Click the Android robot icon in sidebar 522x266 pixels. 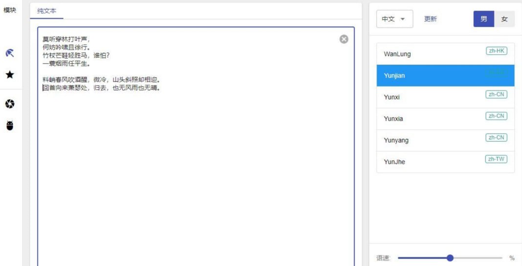click(x=10, y=126)
